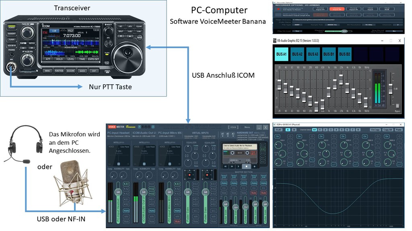Click the cassette record button in VoiceMeeter
The image size is (412, 231).
pyautogui.click(x=254, y=166)
